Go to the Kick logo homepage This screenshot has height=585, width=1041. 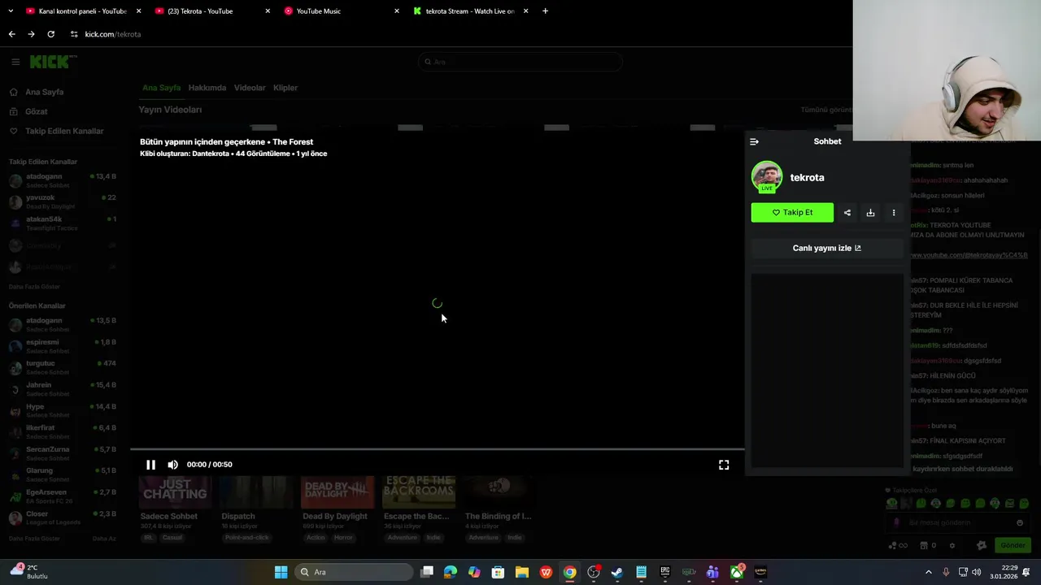click(53, 62)
